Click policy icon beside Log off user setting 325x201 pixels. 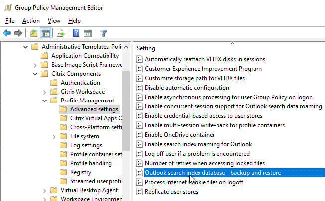[x=139, y=154]
